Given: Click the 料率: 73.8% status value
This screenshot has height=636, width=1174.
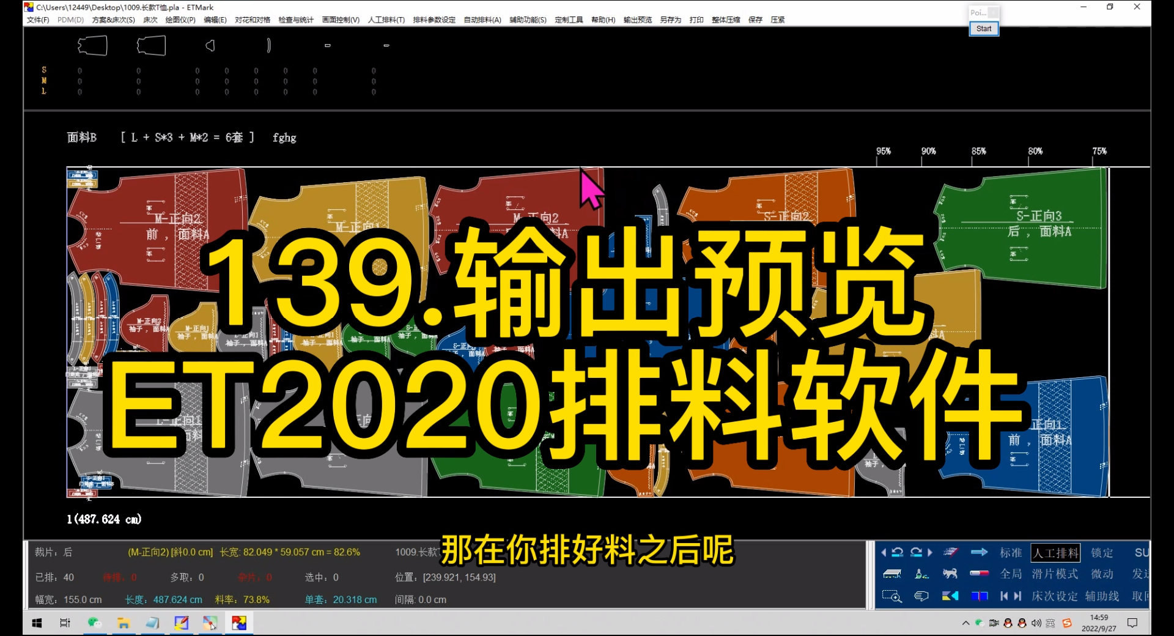Looking at the screenshot, I should coord(242,600).
